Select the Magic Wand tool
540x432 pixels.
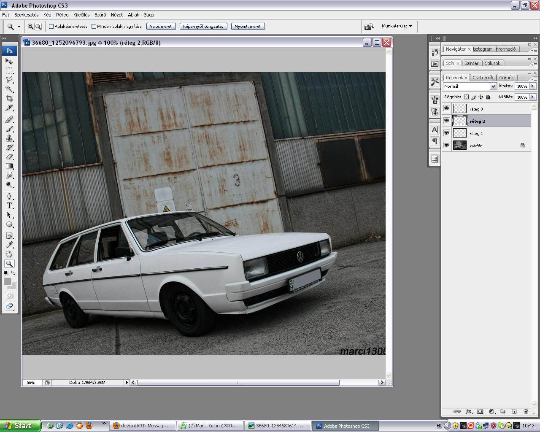(9, 89)
